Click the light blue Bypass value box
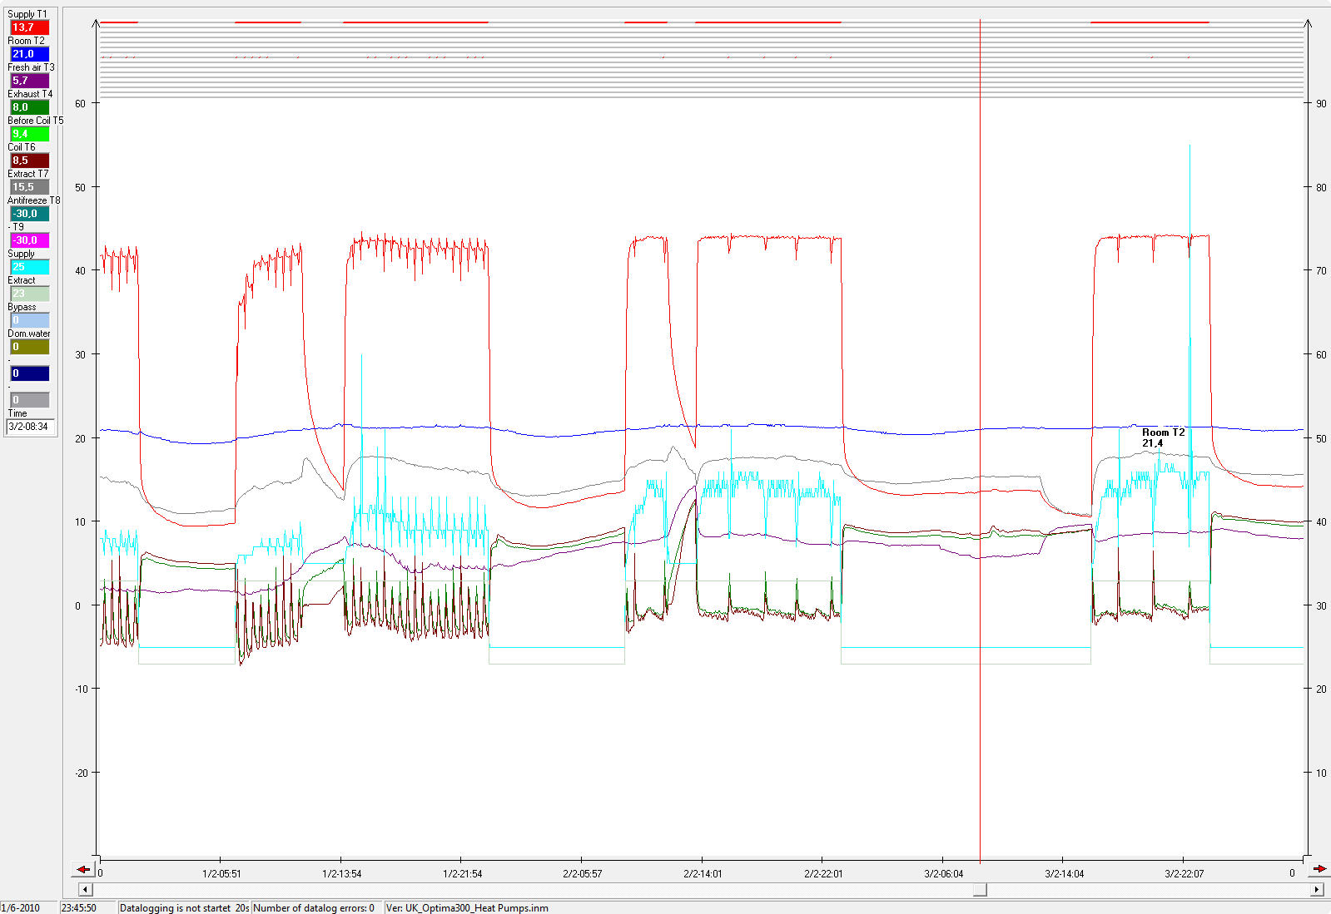1331x914 pixels. tap(29, 320)
